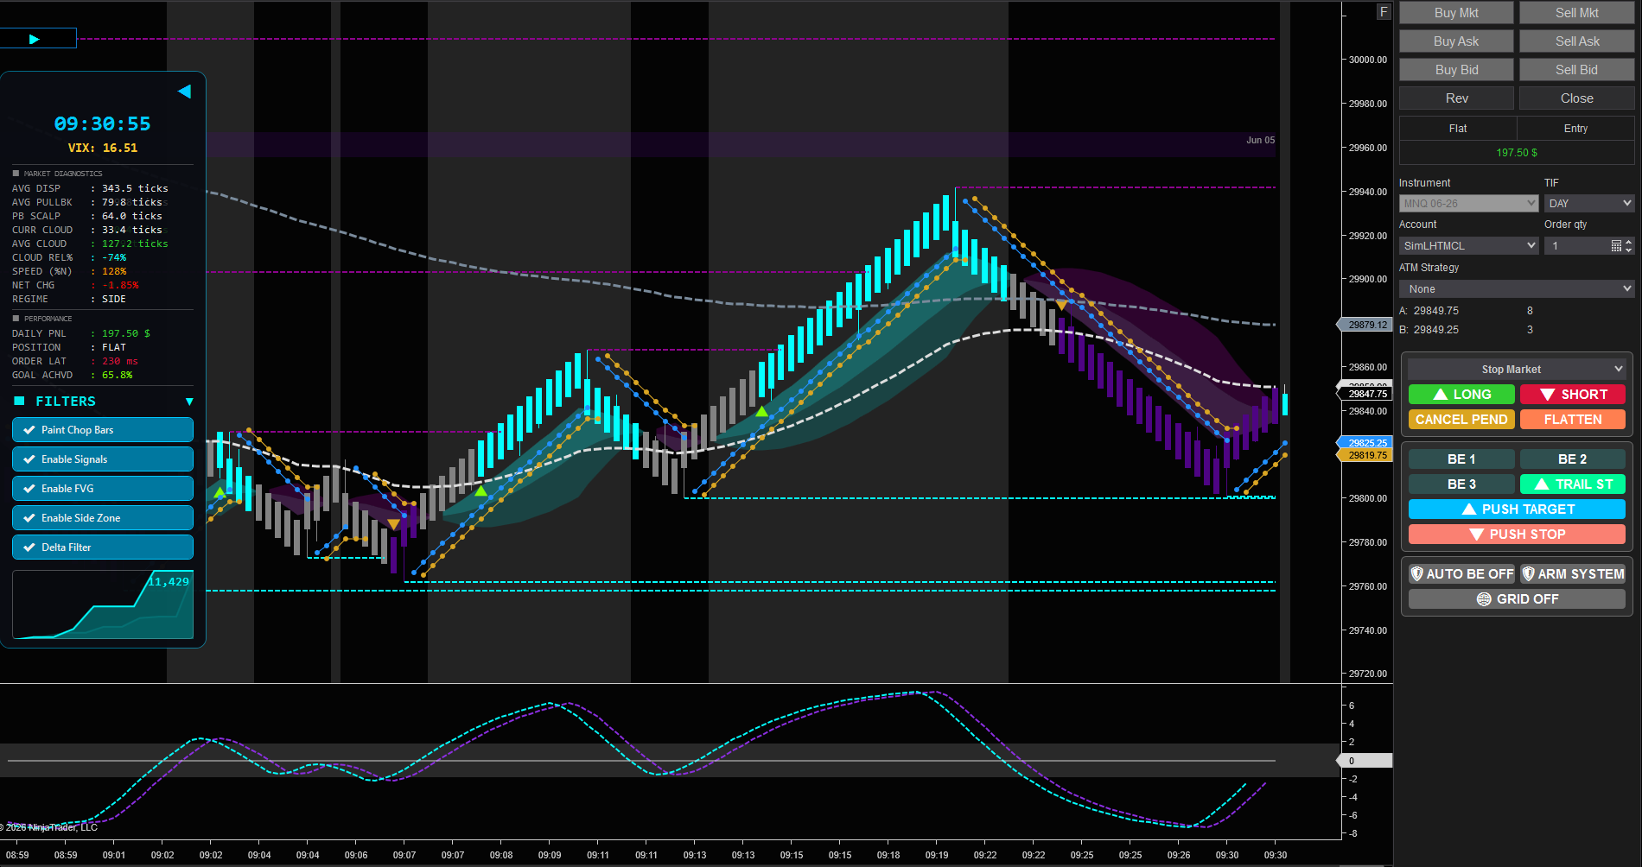Click the Sell Bid button
Viewport: 1642px width, 867px height.
[1577, 70]
